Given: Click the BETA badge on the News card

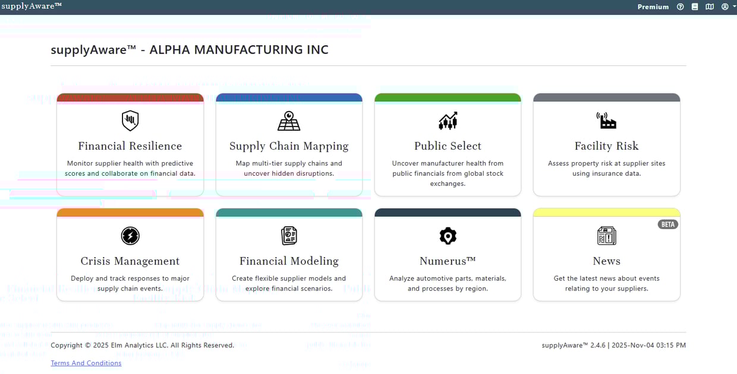Looking at the screenshot, I should [667, 224].
